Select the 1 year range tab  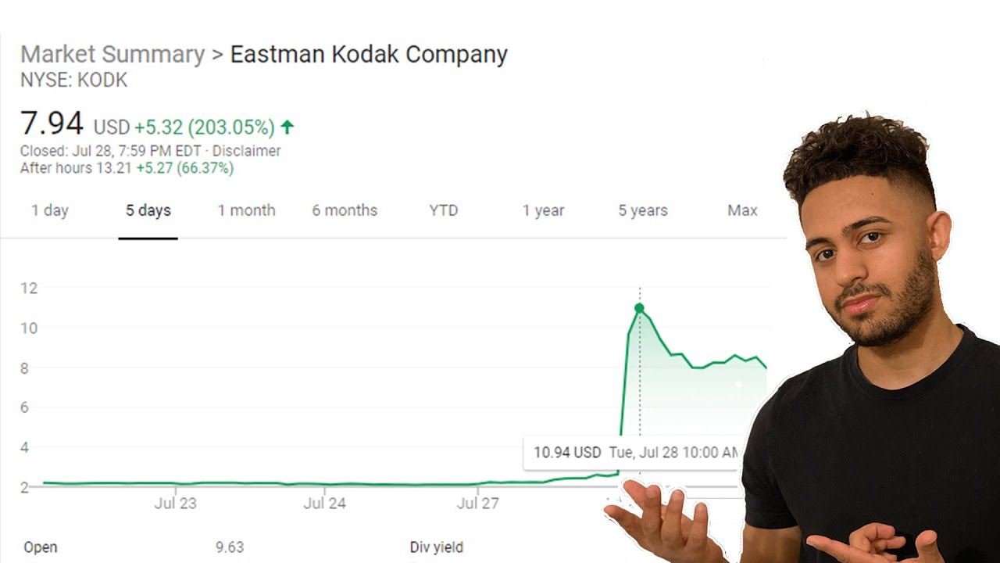point(543,210)
